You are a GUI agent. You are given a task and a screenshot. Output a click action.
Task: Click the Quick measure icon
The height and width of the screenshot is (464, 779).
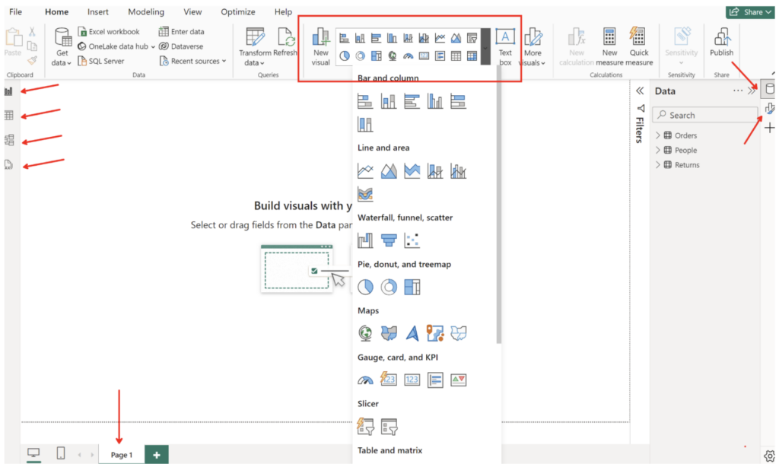[639, 43]
